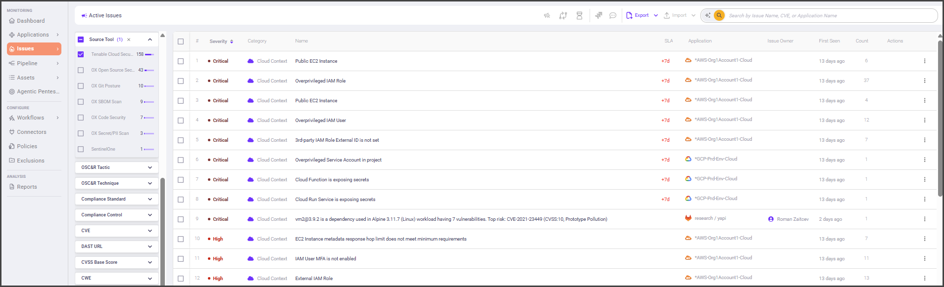944x287 pixels.
Task: Check the OX Git Posture filter
Action: 81,86
